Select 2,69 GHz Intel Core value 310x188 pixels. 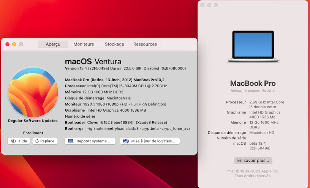tap(267, 104)
